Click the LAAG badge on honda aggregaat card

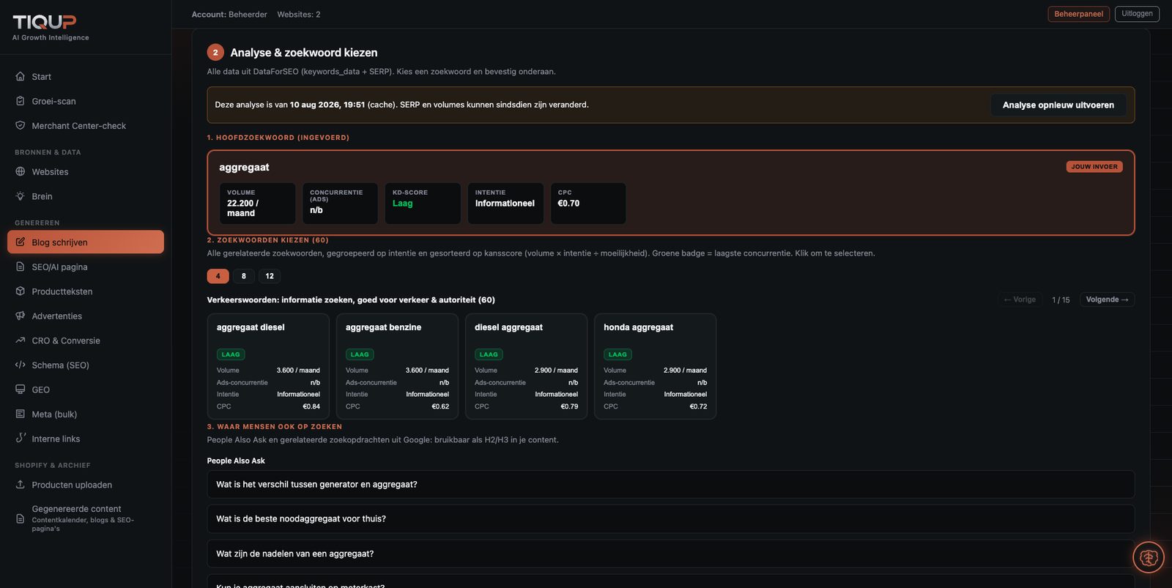(x=617, y=354)
